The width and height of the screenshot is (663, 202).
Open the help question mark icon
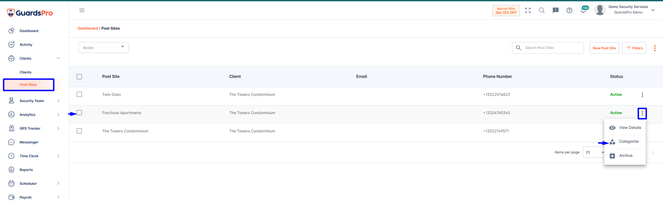[569, 10]
